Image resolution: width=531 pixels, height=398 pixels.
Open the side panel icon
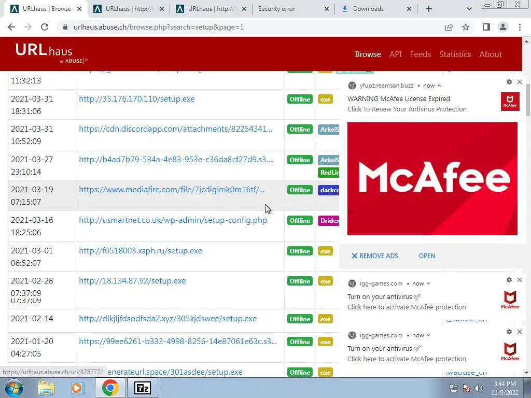point(486,27)
